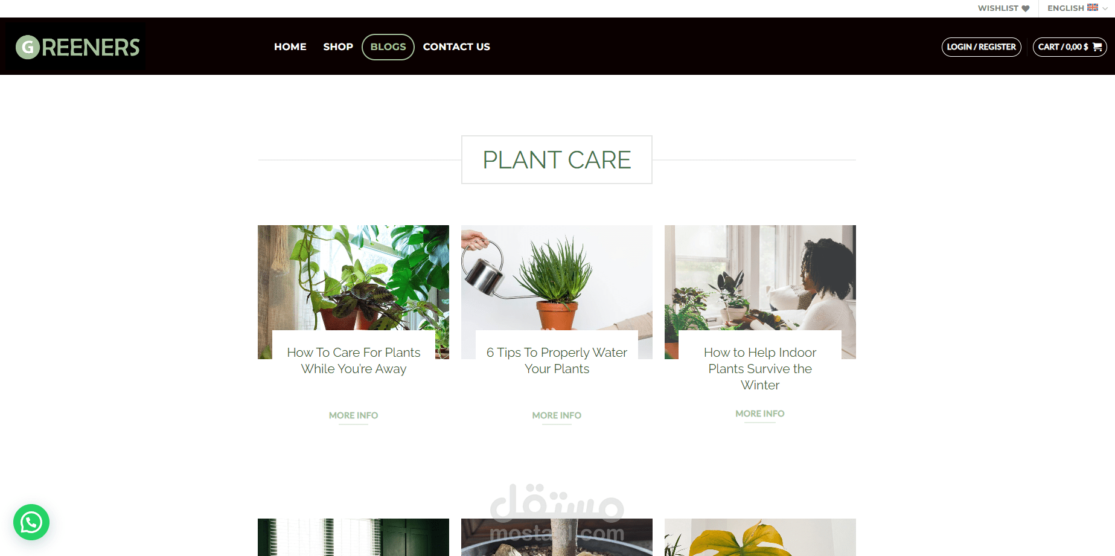Open title '6 Tips To Properly Water Your Plants'
The image size is (1115, 556).
[x=557, y=360]
